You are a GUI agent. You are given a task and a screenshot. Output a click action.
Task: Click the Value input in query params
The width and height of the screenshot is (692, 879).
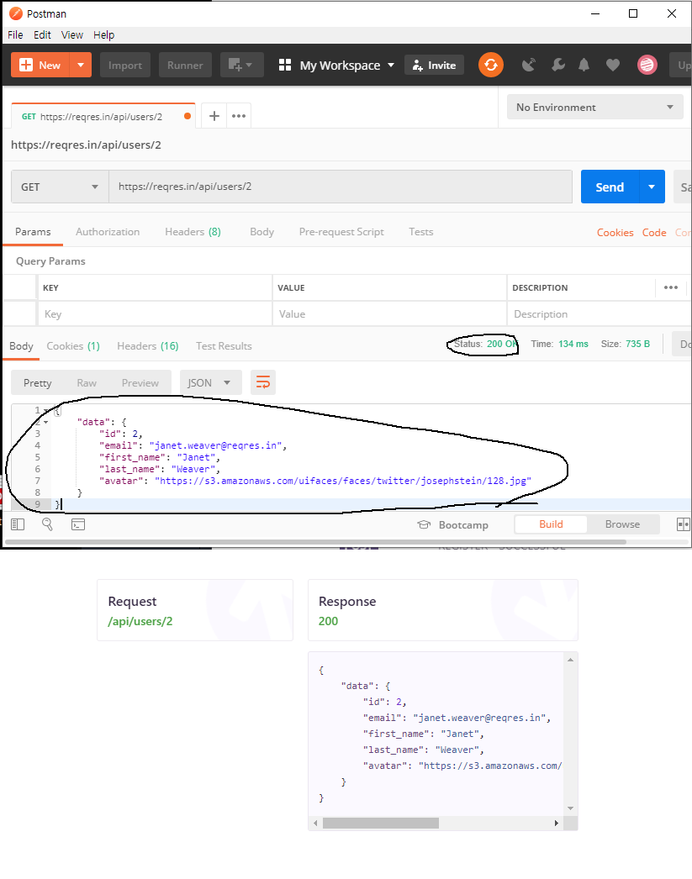pos(389,314)
